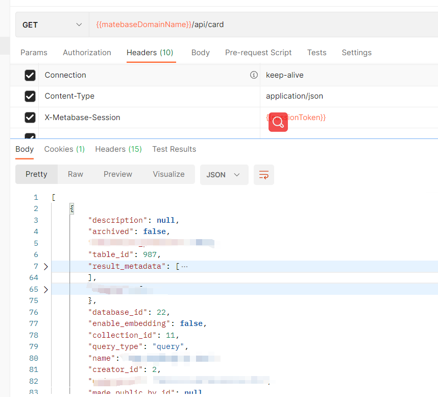Open the Test Results tab
This screenshot has height=397, width=438.
coord(174,149)
